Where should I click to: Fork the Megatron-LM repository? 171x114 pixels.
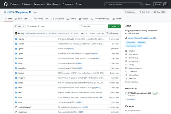click(x=144, y=12)
